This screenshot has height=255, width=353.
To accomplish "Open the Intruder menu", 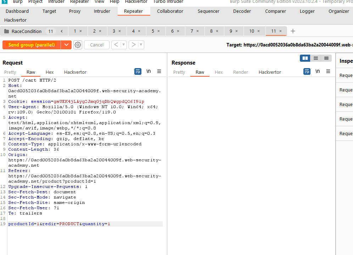I will (56, 1).
